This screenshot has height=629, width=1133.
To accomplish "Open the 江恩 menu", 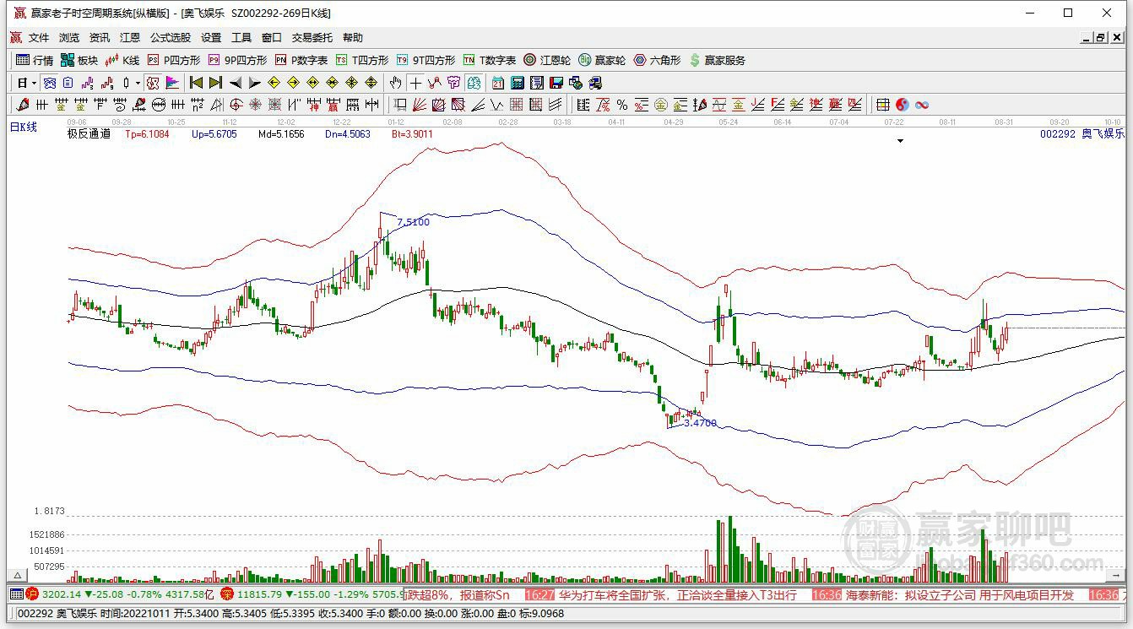I will (x=130, y=37).
